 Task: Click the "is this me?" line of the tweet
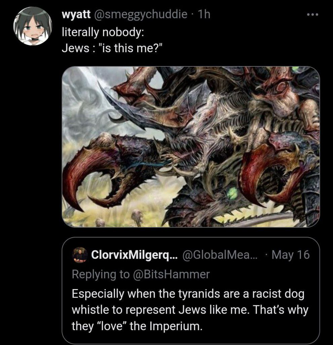(112, 48)
